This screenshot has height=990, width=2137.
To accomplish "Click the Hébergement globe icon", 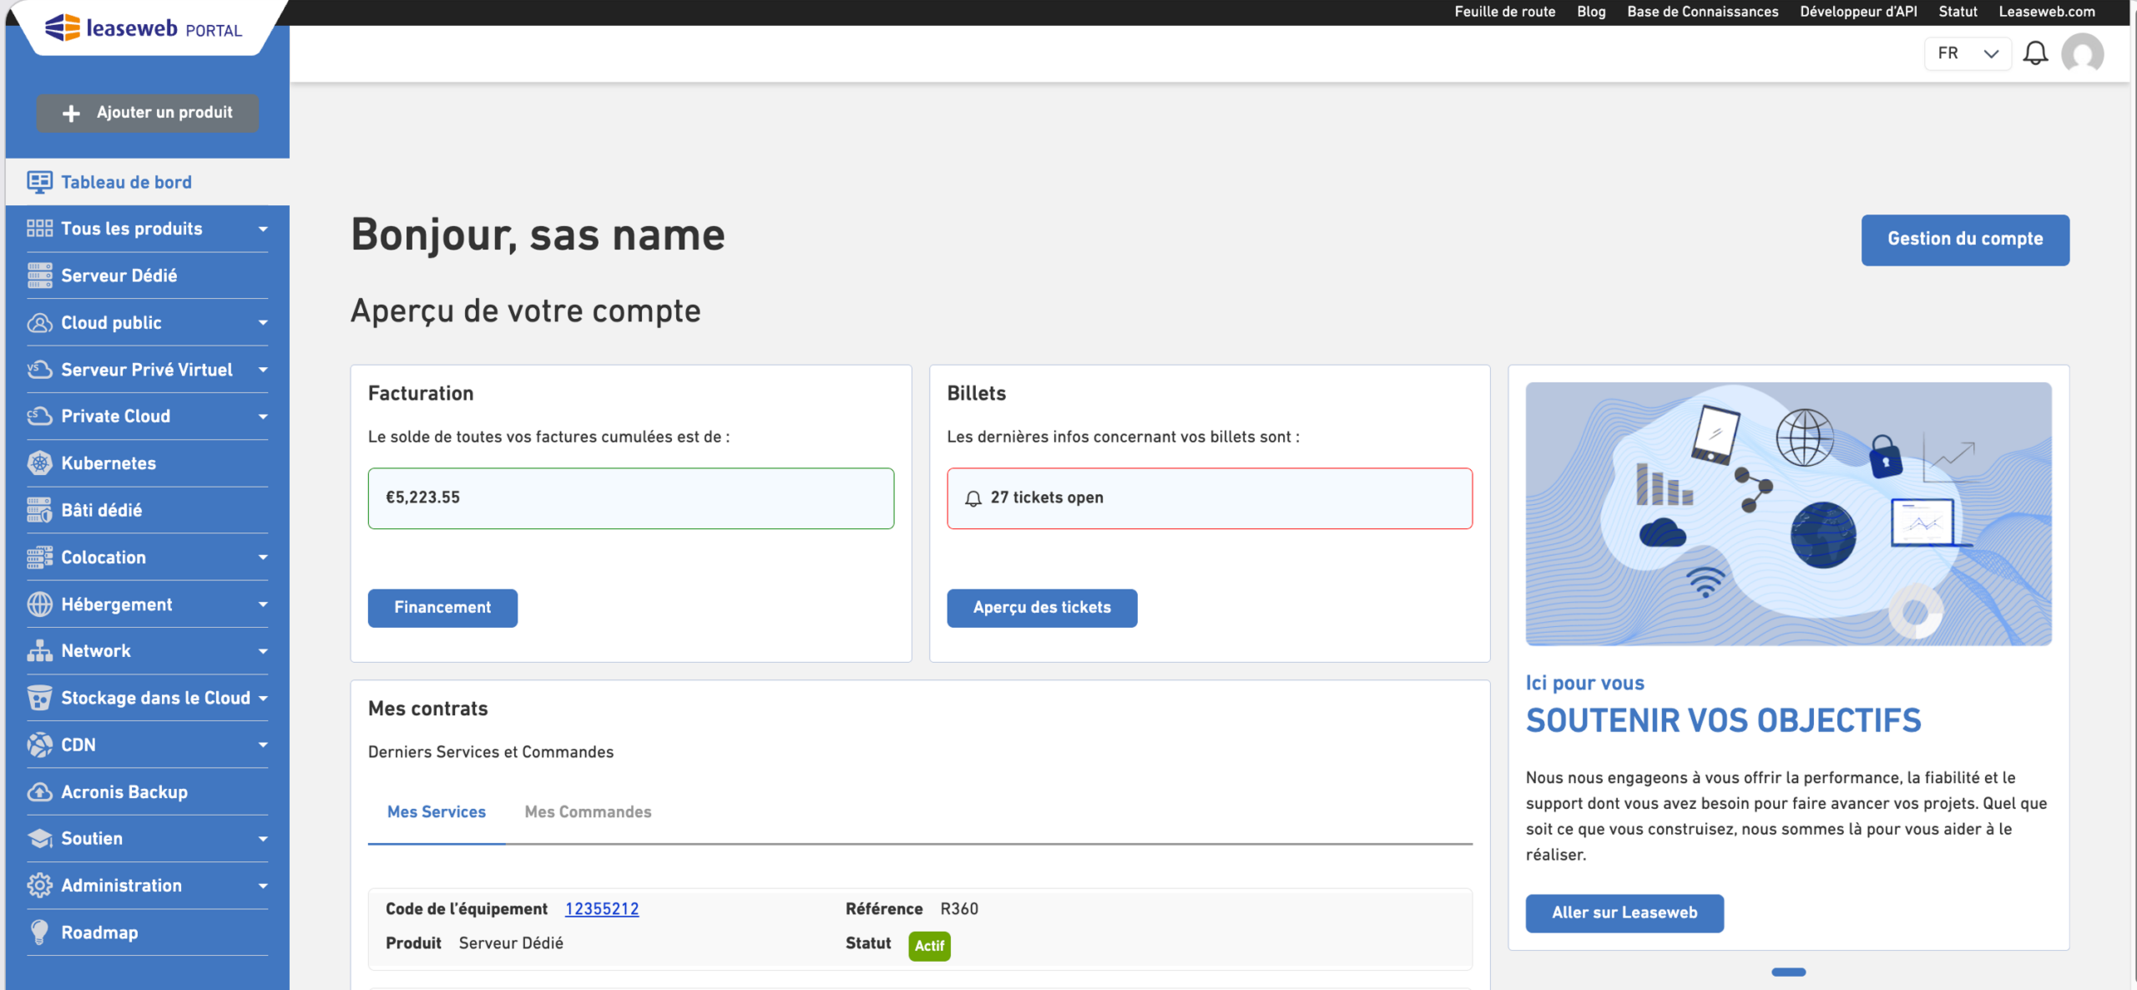I will click(39, 604).
